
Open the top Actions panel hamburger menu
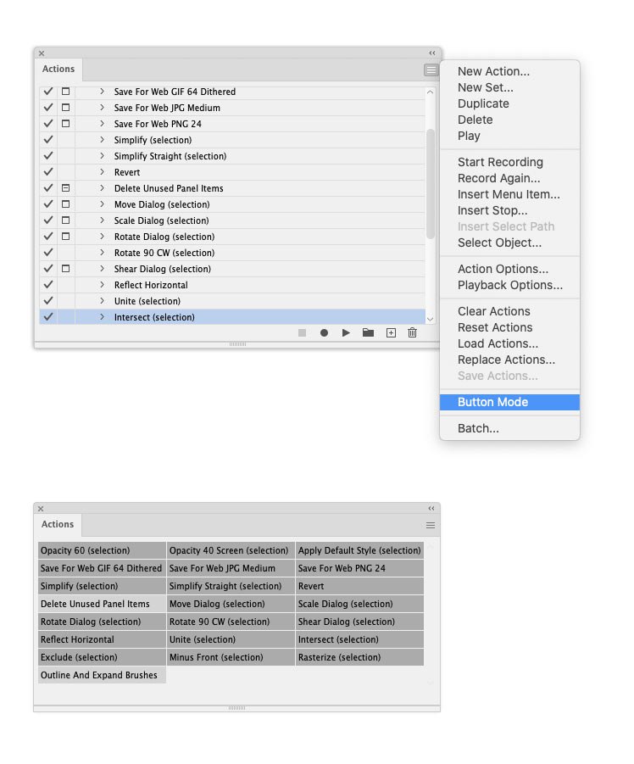431,70
